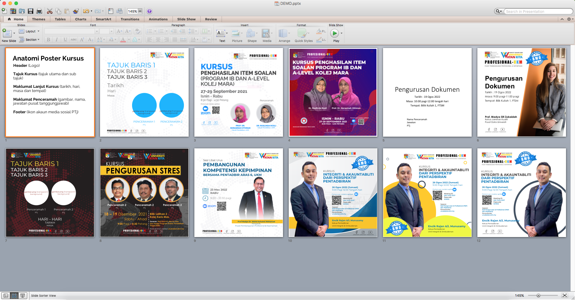The width and height of the screenshot is (575, 300).
Task: Open Quick Styles formatting
Action: (x=304, y=34)
